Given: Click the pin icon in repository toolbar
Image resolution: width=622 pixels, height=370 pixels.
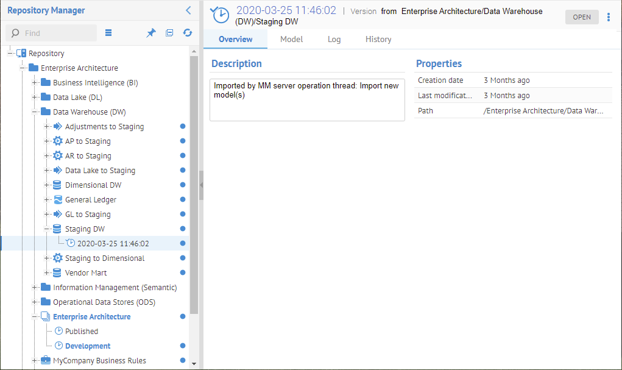Looking at the screenshot, I should point(151,33).
